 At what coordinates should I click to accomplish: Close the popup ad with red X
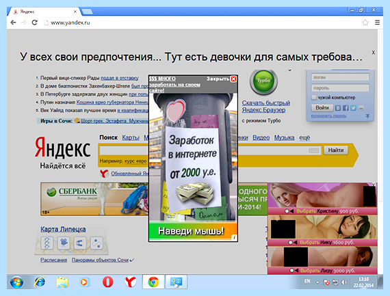click(x=233, y=79)
